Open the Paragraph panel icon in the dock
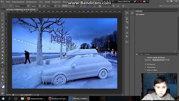The width and height of the screenshot is (179, 101). (127, 36)
